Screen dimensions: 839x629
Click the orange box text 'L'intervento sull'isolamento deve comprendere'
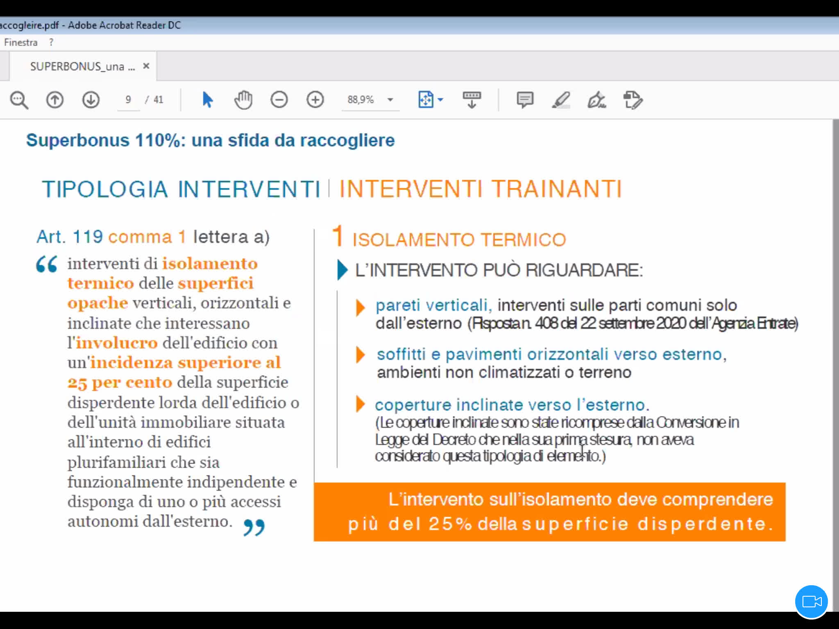click(x=581, y=500)
